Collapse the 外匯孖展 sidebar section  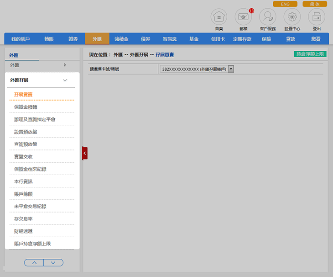(65, 80)
